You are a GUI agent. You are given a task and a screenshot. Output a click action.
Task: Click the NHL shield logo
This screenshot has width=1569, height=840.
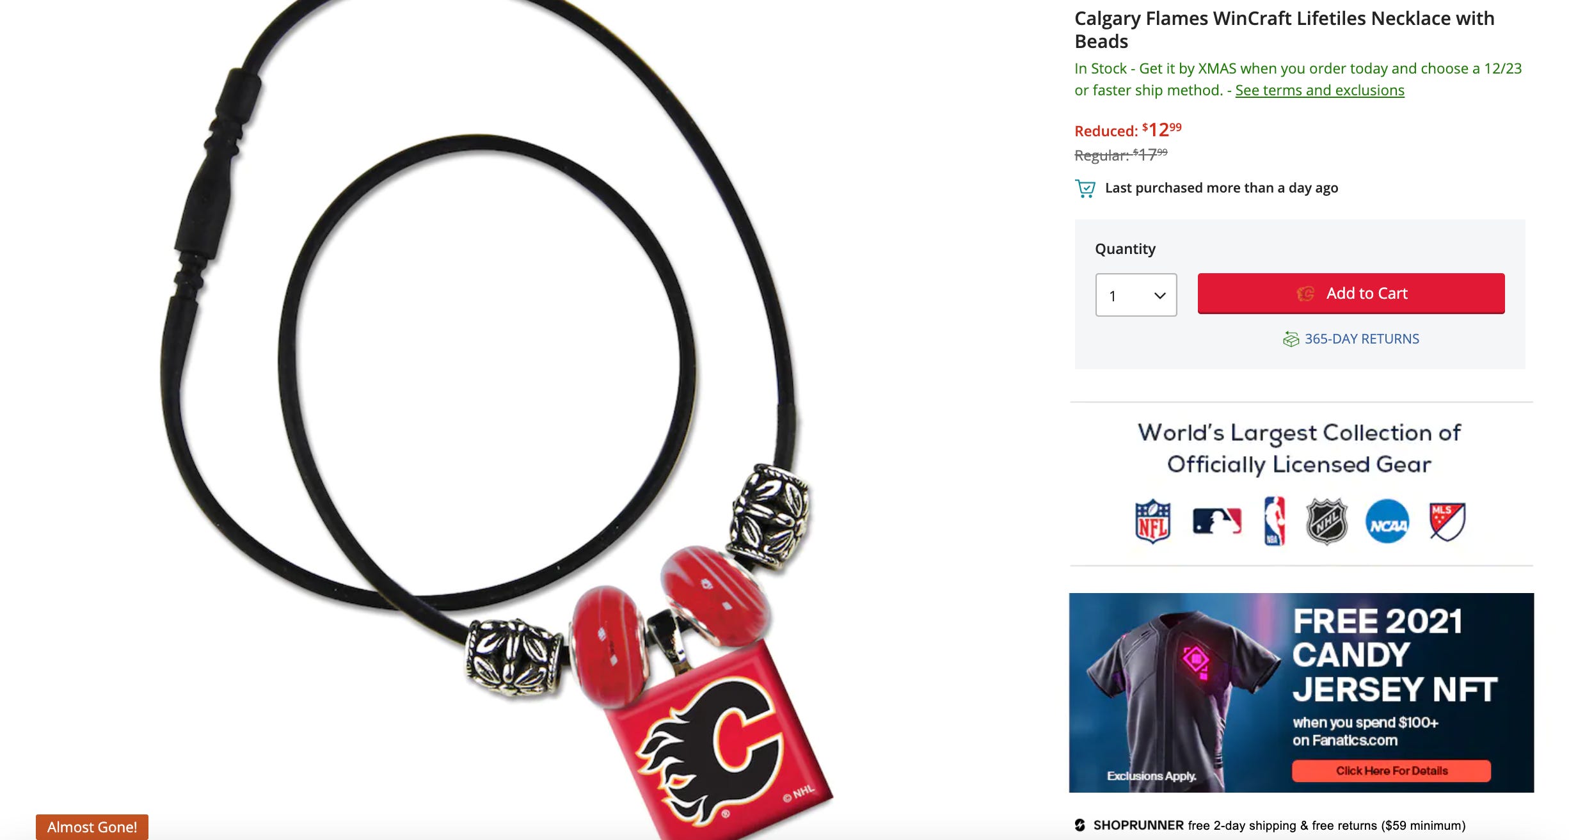1327,521
